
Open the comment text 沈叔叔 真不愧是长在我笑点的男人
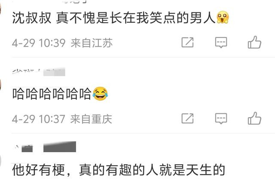(x=114, y=18)
